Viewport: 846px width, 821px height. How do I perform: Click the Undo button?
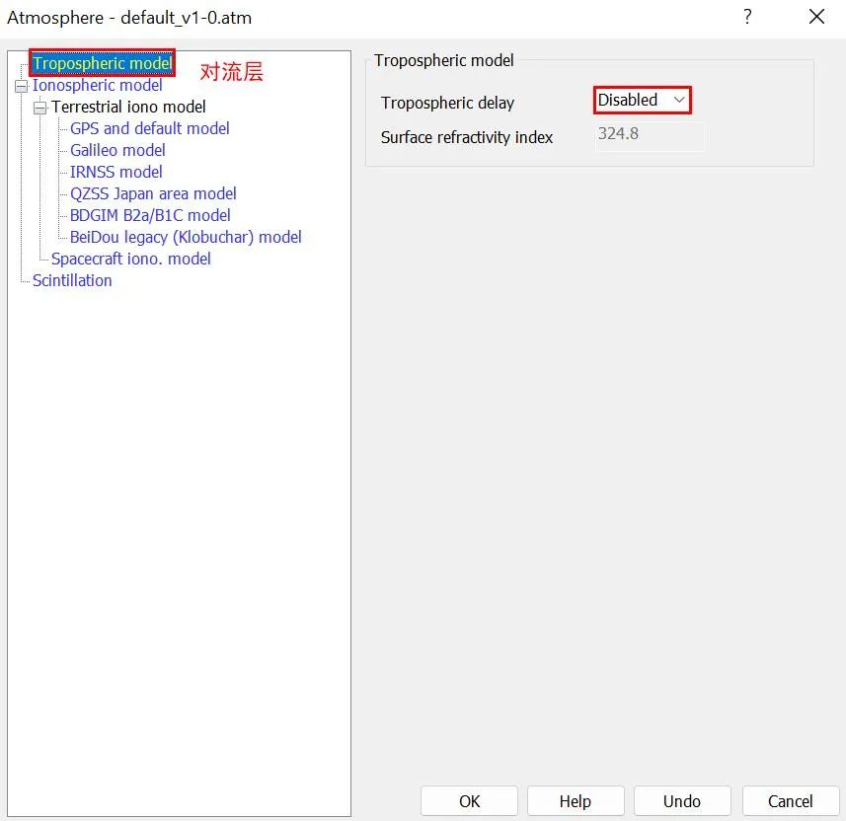click(x=681, y=800)
